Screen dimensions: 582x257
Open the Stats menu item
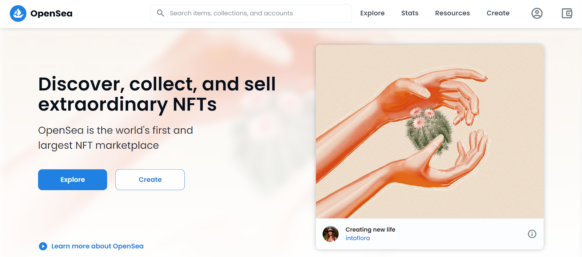[x=410, y=13]
